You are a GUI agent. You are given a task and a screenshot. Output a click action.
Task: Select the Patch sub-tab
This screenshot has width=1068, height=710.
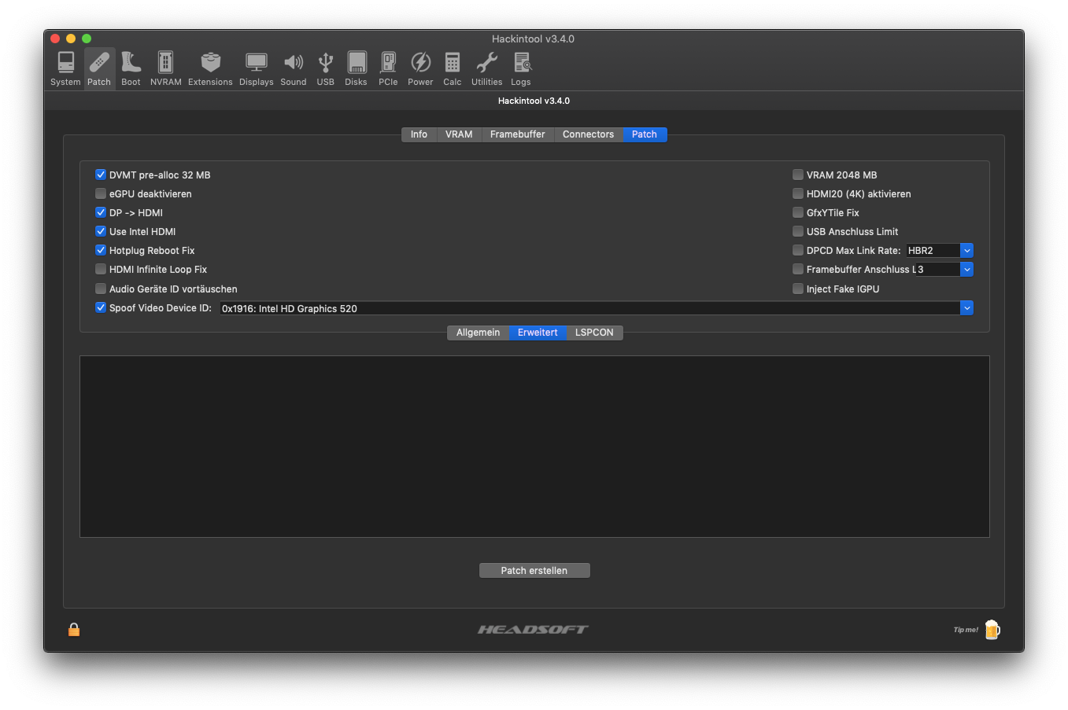pos(645,134)
